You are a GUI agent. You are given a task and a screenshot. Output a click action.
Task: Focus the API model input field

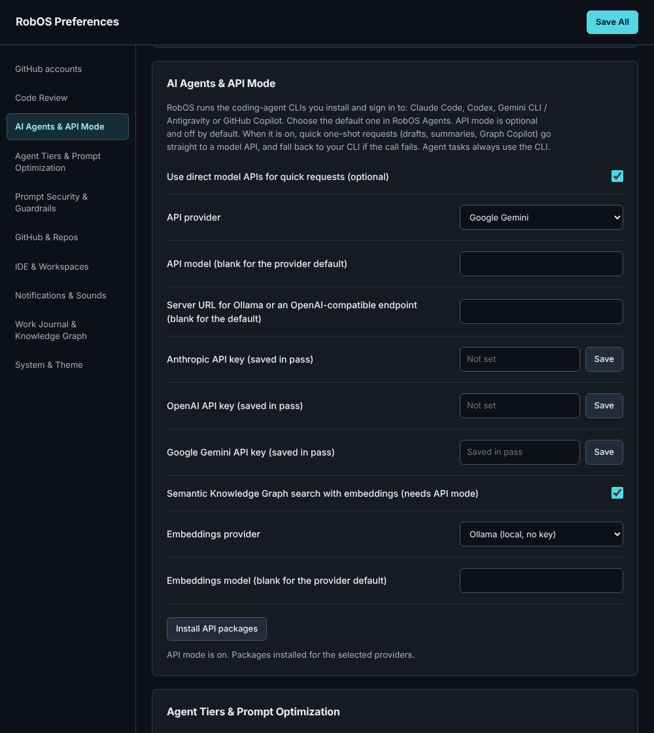pos(541,264)
